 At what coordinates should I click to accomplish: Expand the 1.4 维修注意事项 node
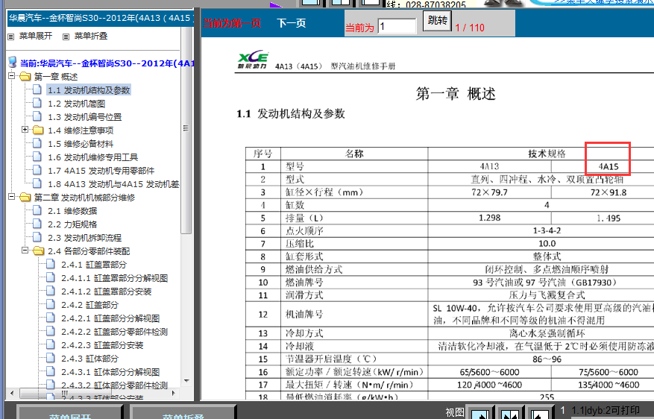25,130
